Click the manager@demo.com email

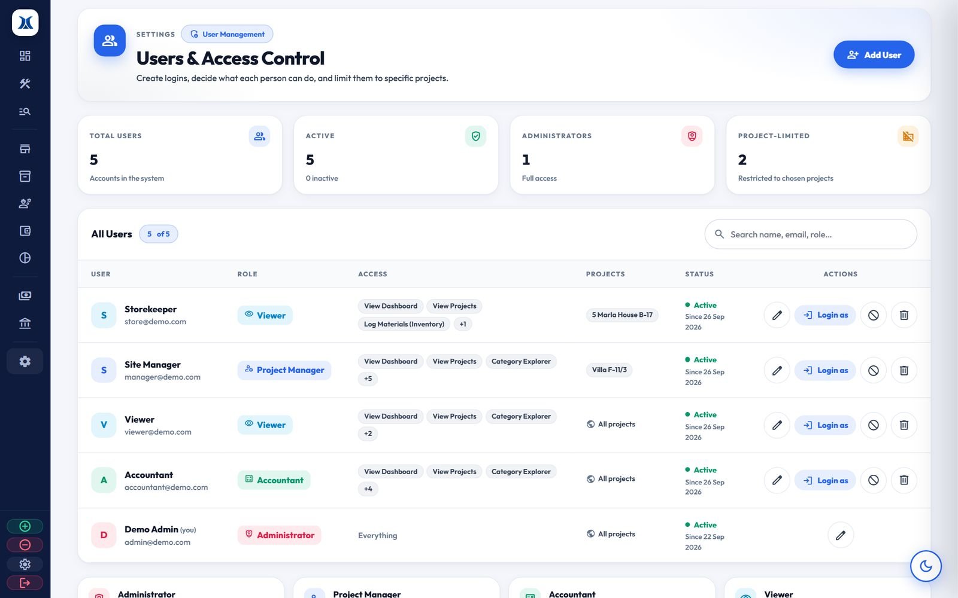pyautogui.click(x=162, y=377)
